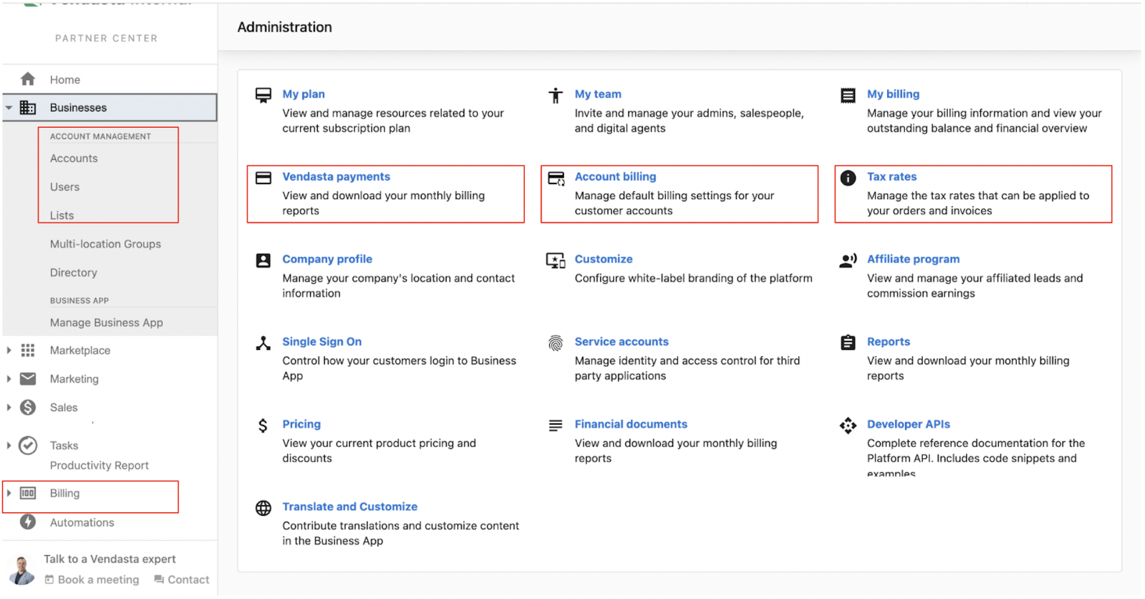The height and width of the screenshot is (599, 1145).
Task: Open the Directory sidebar item
Action: (73, 273)
